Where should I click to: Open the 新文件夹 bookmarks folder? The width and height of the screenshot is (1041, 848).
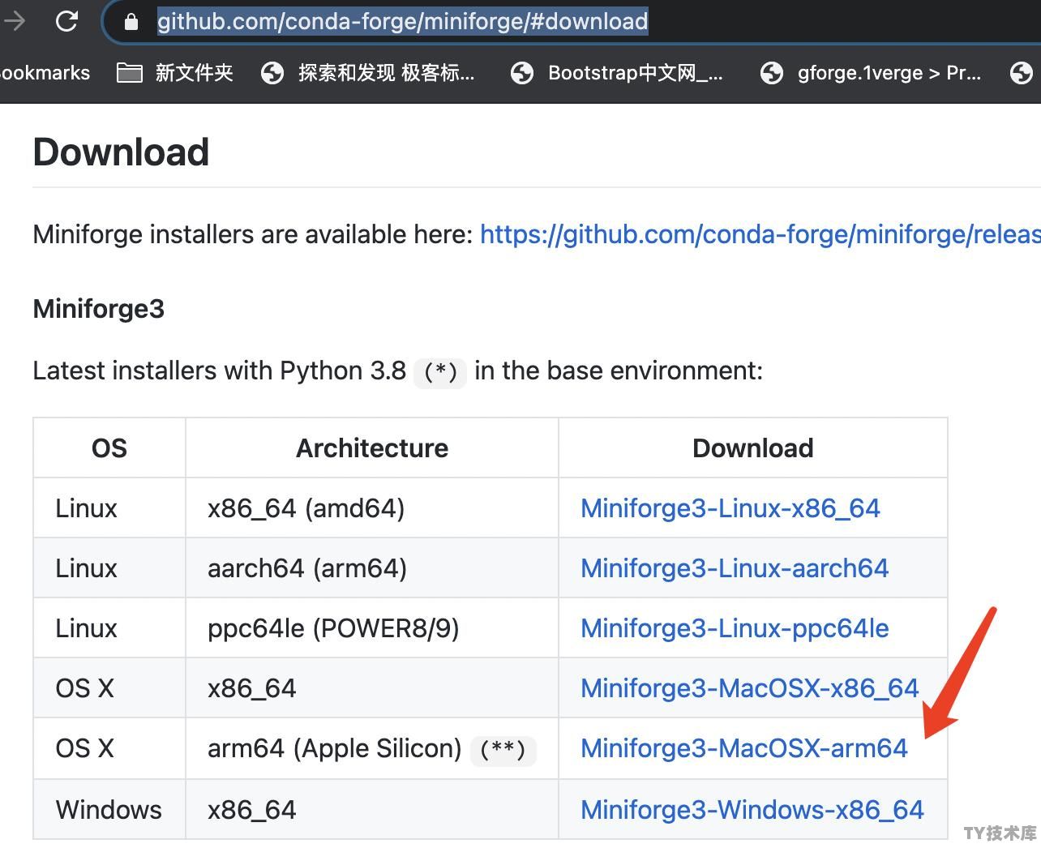175,73
